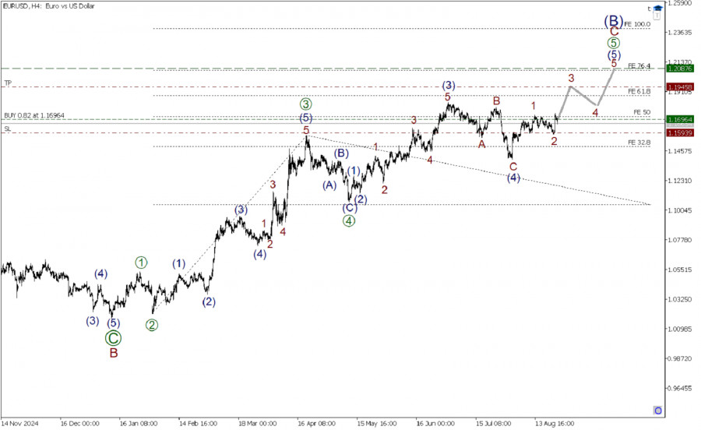
Task: Click the TP line label
Action: (8, 83)
